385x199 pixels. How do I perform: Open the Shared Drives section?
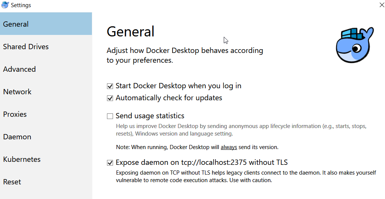(x=46, y=47)
